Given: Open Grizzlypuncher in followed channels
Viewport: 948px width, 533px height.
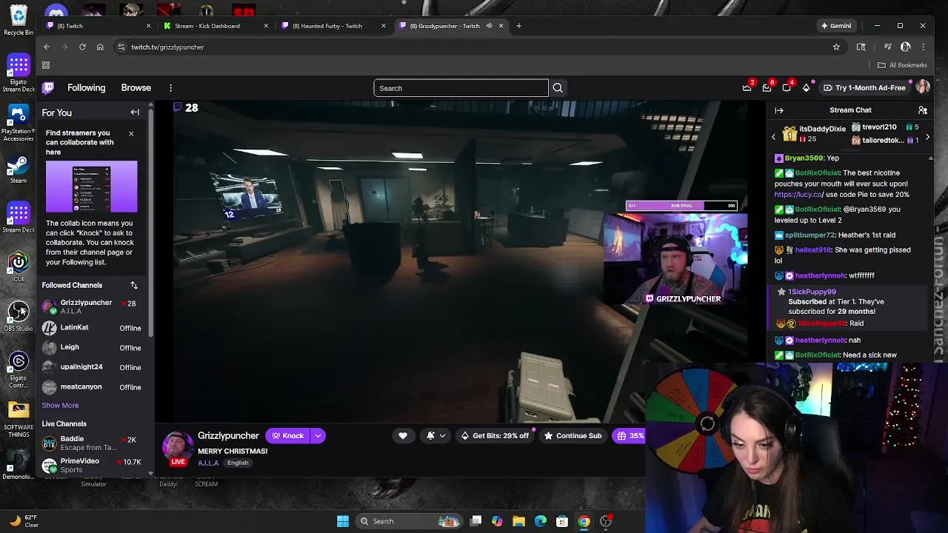Looking at the screenshot, I should pyautogui.click(x=92, y=306).
